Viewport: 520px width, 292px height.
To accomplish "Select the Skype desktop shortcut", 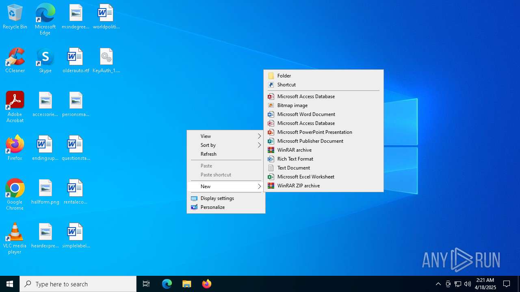I will coord(45,61).
